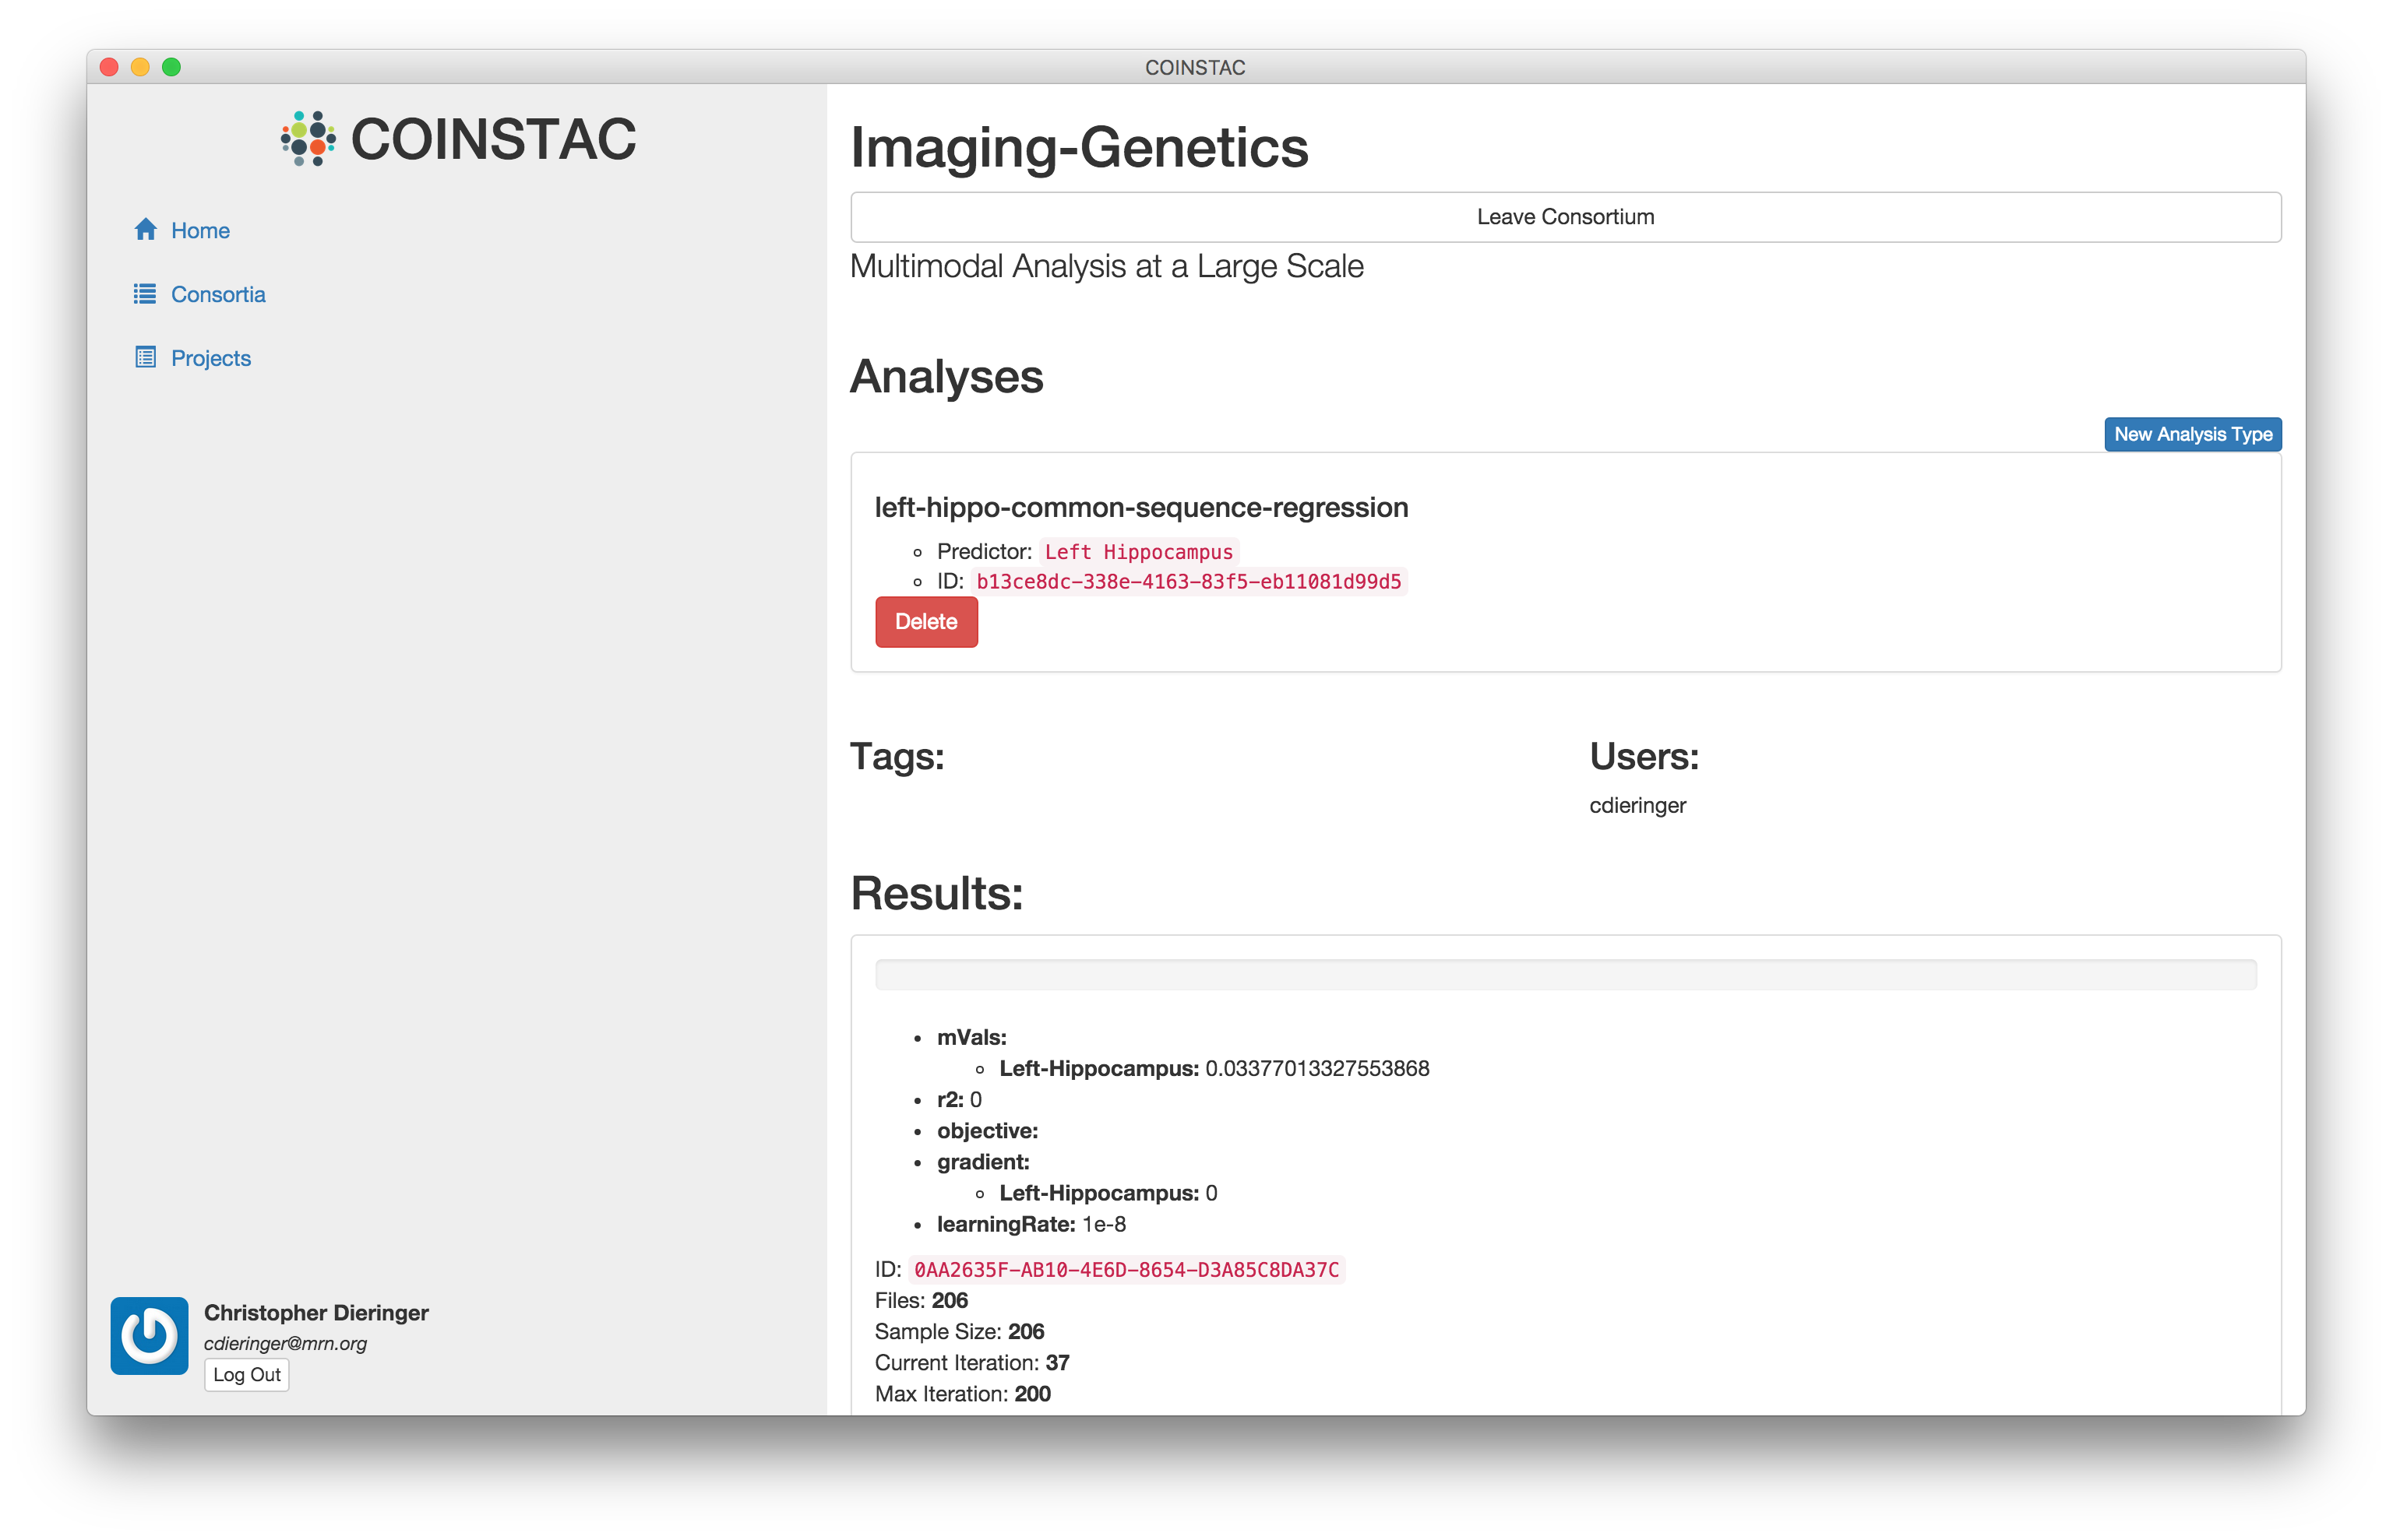Delete the left-hippo-common-sequence-regression analysis
Image resolution: width=2393 pixels, height=1540 pixels.
click(925, 622)
